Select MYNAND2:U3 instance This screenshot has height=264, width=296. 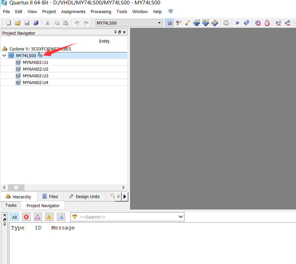pos(36,76)
